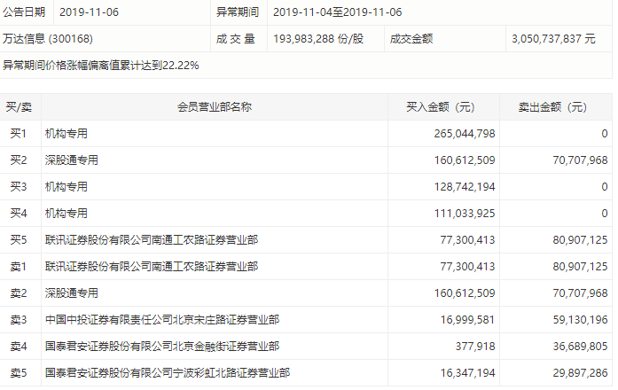Select 深股通专用 in the 买2 row

point(72,160)
